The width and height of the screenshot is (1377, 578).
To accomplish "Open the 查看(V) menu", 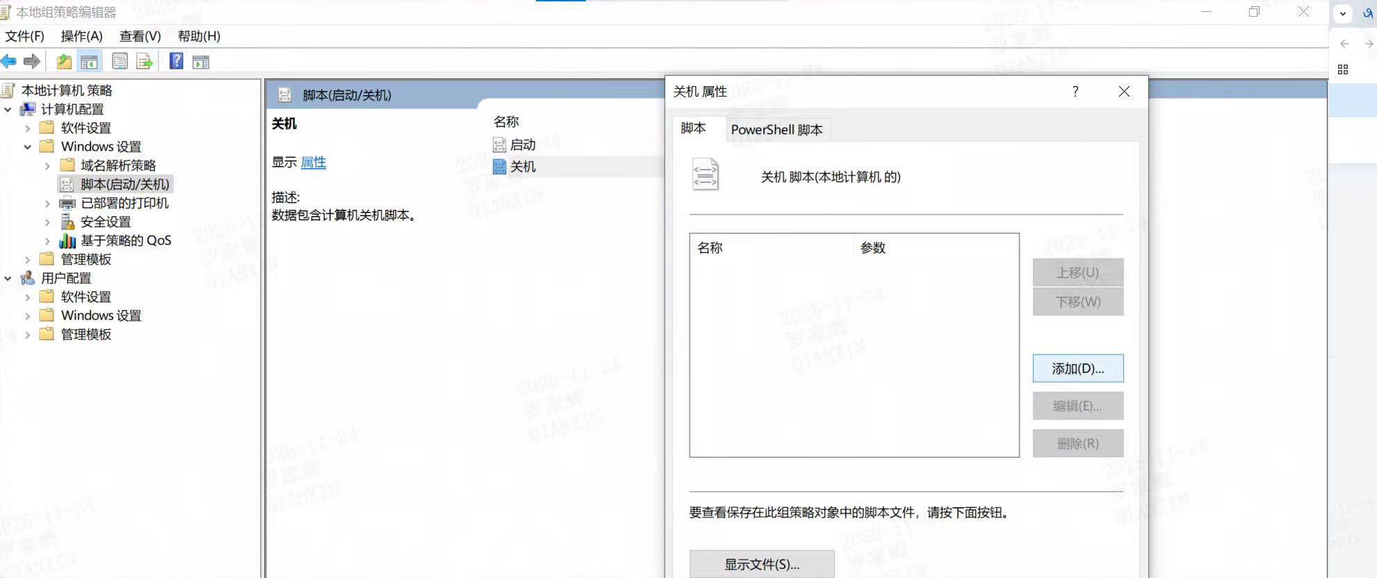I will click(x=140, y=36).
